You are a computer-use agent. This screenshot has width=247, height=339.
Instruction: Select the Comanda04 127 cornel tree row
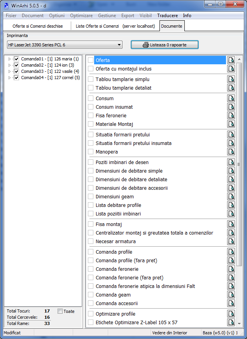tap(50, 78)
